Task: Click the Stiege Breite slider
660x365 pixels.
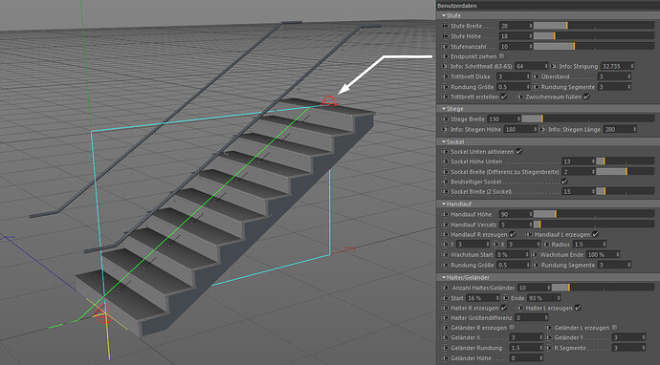Action: pyautogui.click(x=588, y=119)
